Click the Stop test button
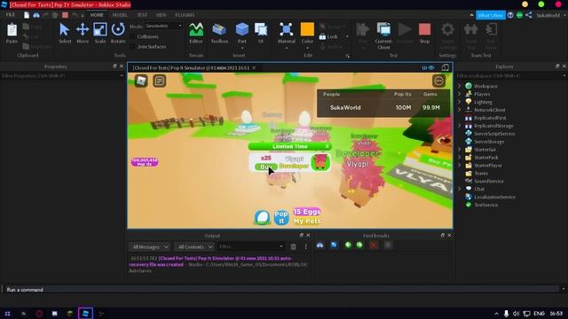The height and width of the screenshot is (319, 568). click(424, 33)
